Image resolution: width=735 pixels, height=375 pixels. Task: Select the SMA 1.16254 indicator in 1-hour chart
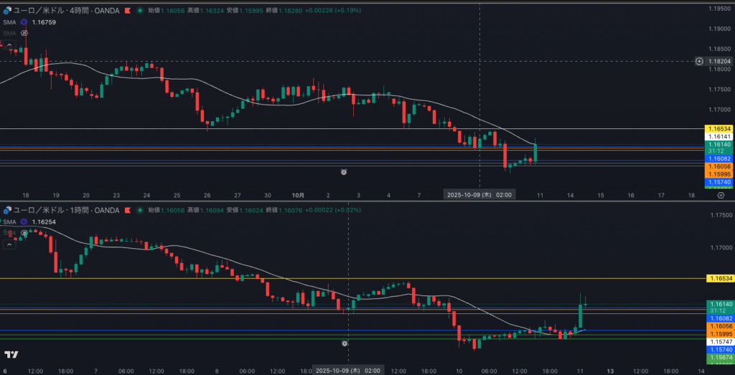[x=9, y=222]
